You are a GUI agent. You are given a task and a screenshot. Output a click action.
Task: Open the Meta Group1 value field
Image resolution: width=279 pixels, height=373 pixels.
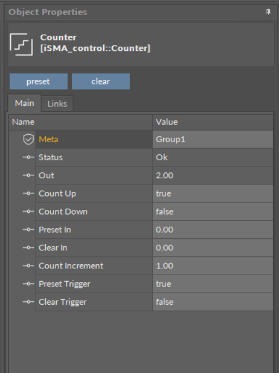point(213,139)
